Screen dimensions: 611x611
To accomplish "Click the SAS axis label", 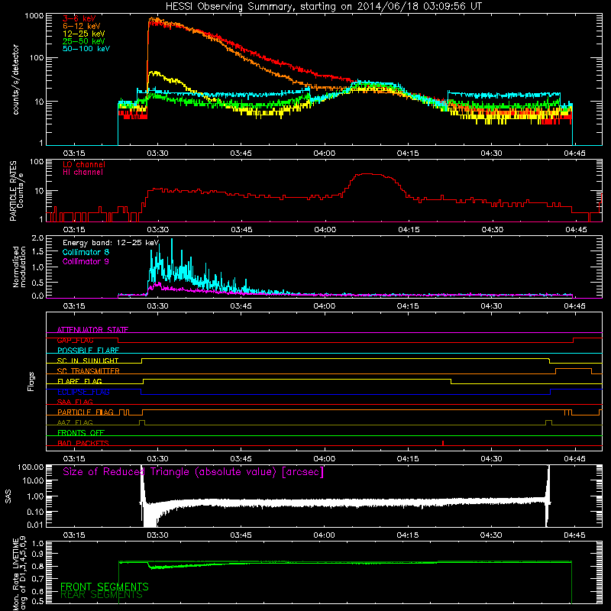I will pyautogui.click(x=8, y=496).
